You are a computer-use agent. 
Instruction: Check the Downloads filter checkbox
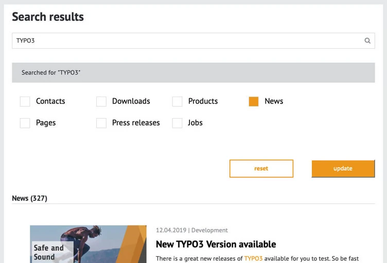pyautogui.click(x=101, y=102)
